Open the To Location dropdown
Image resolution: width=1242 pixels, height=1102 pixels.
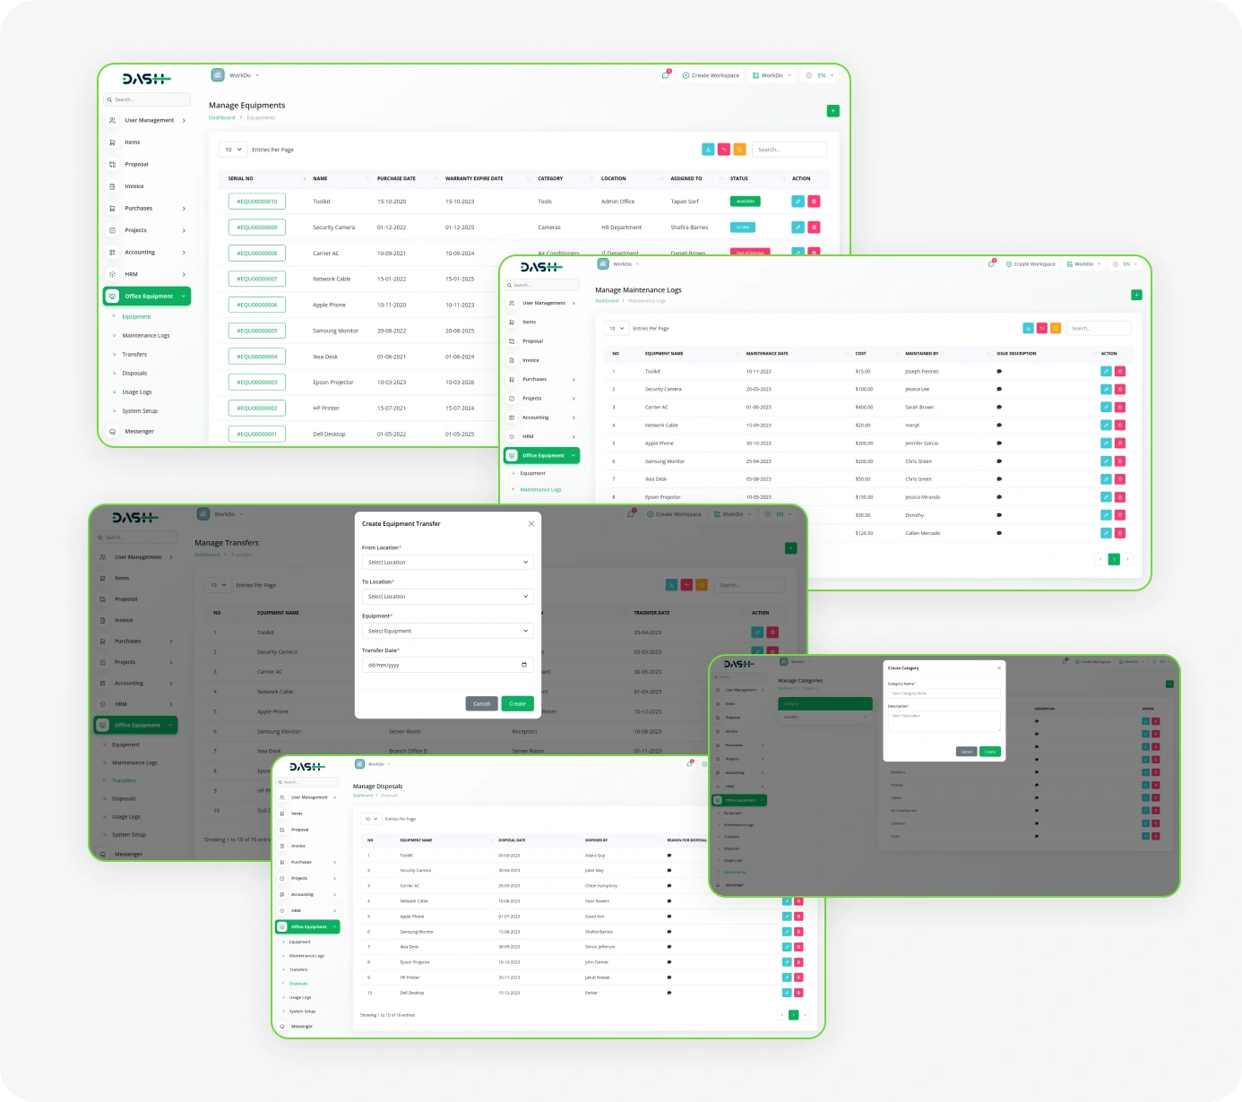coord(447,597)
